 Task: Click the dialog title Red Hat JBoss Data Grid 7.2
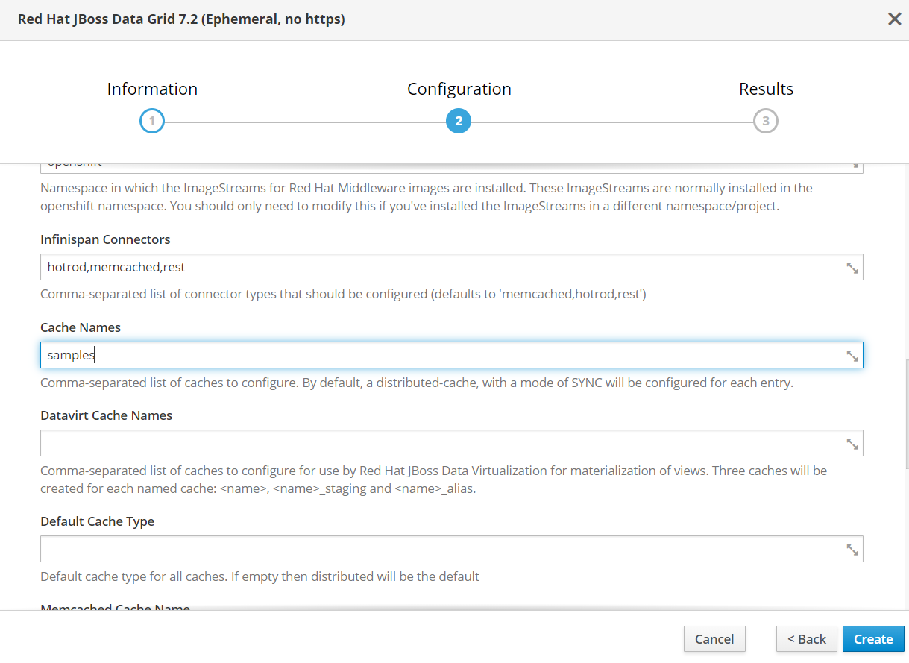(x=181, y=19)
